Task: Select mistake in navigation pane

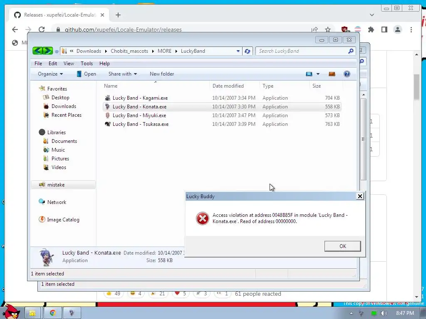Action: [x=63, y=185]
